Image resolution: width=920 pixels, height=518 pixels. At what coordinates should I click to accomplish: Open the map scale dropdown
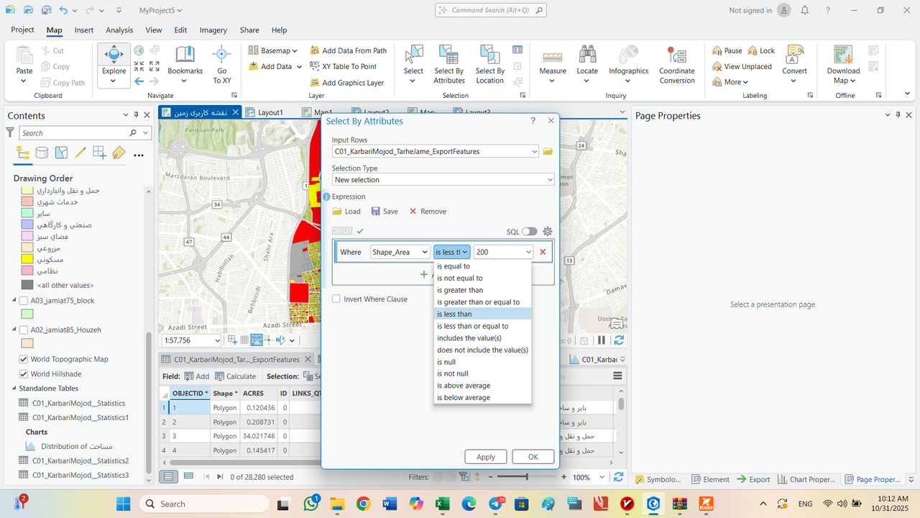216,340
